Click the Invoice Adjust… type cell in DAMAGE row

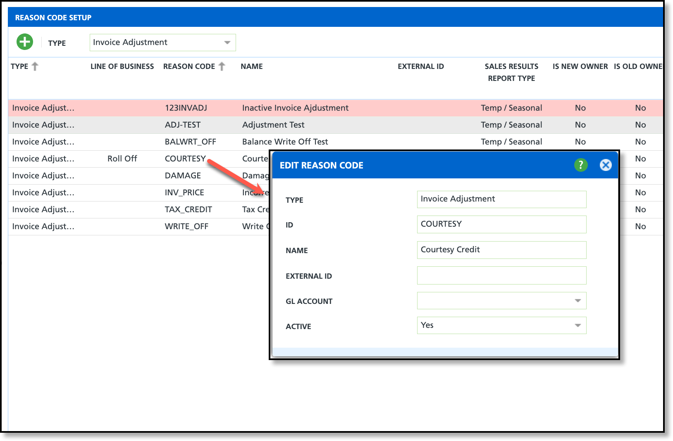coord(43,175)
